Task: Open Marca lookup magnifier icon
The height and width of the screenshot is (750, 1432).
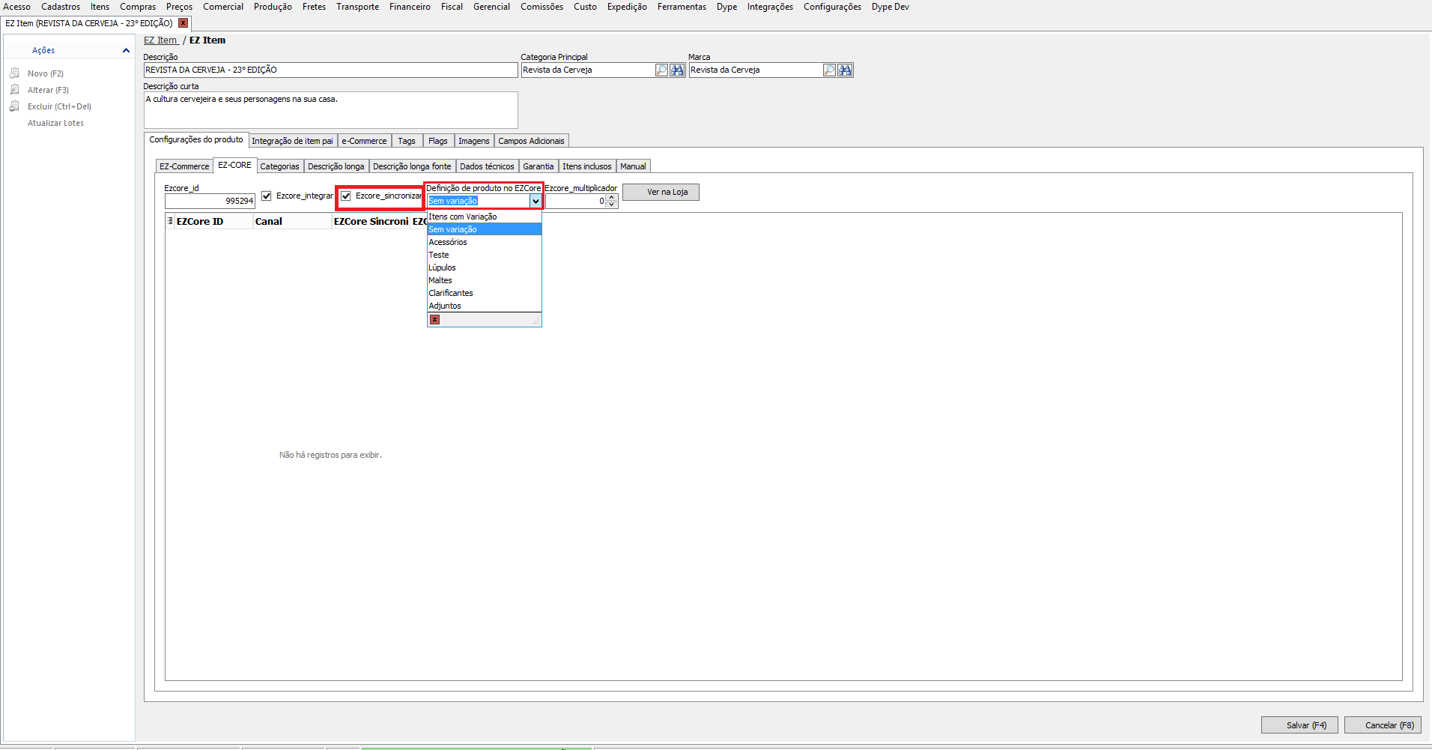Action: (829, 70)
